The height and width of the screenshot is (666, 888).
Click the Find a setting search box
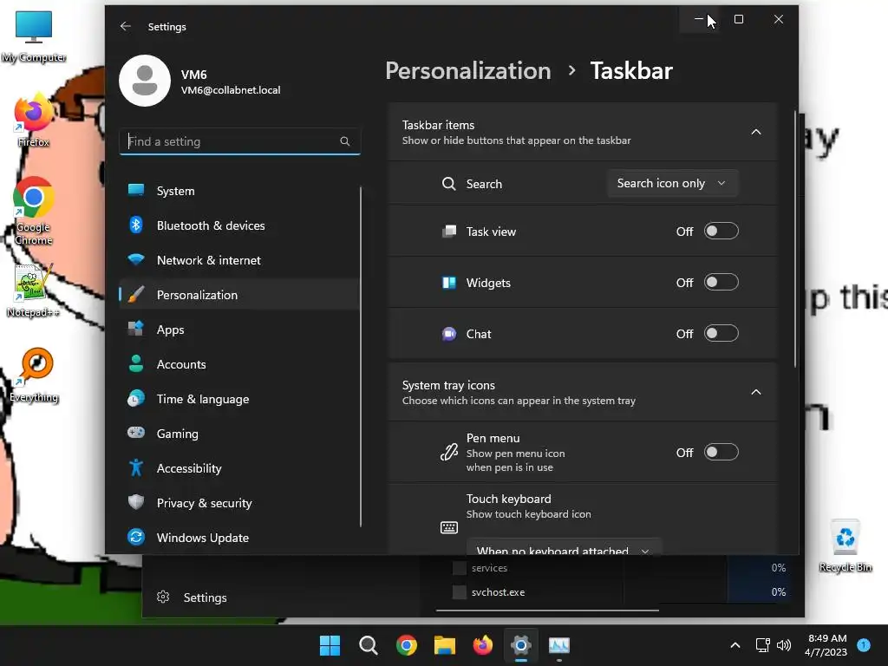click(239, 141)
